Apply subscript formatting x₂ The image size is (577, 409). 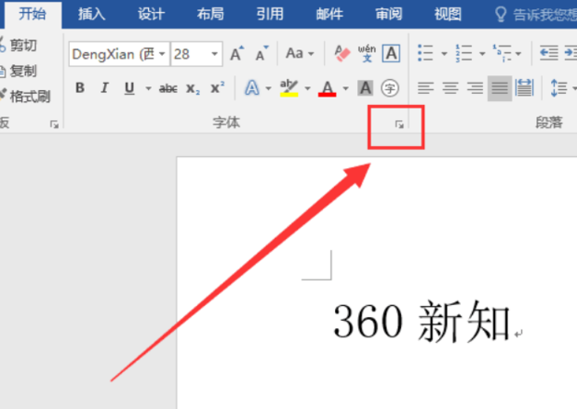pos(193,88)
